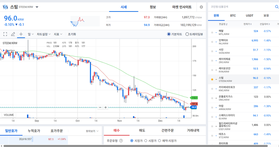Click the 초기화 reset button

[72, 34]
